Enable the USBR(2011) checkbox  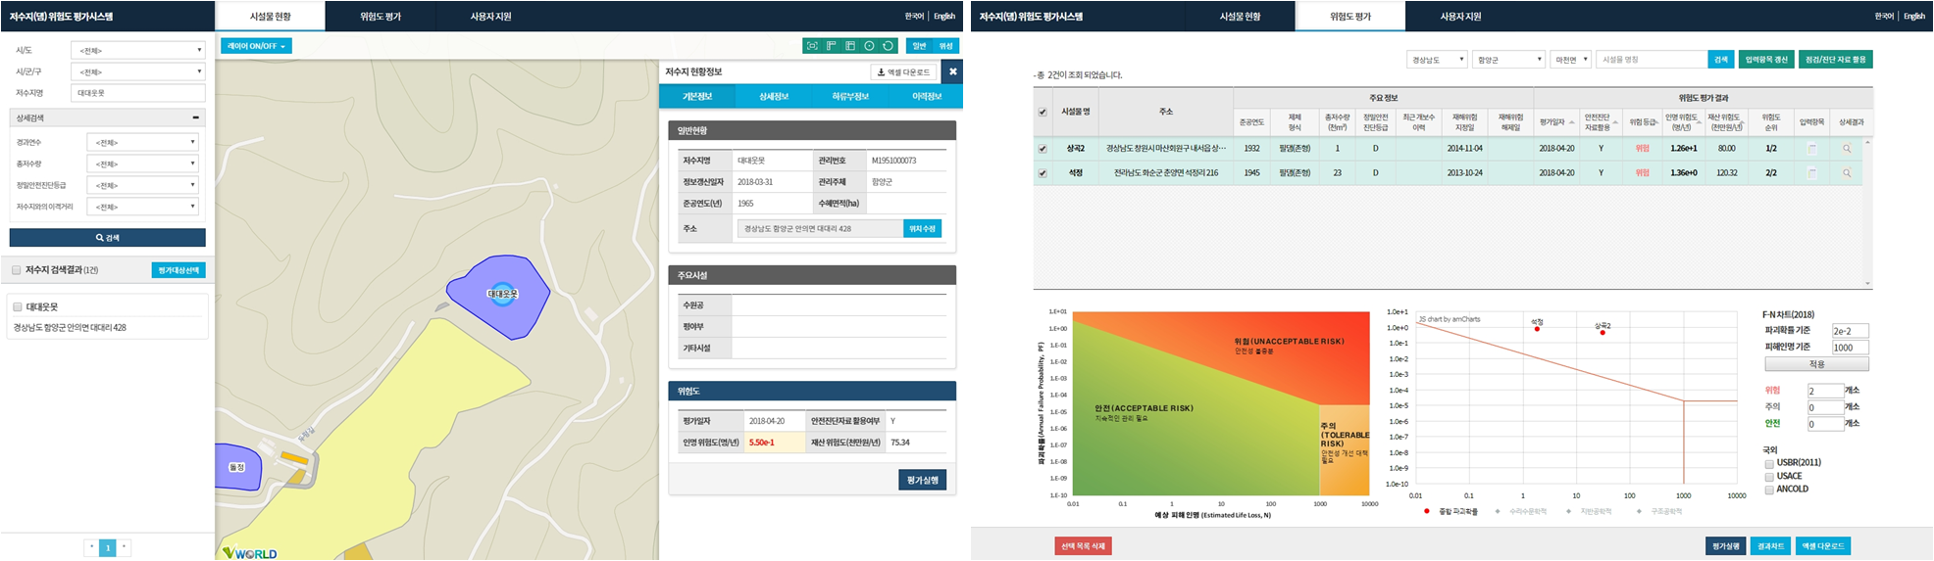(1769, 463)
